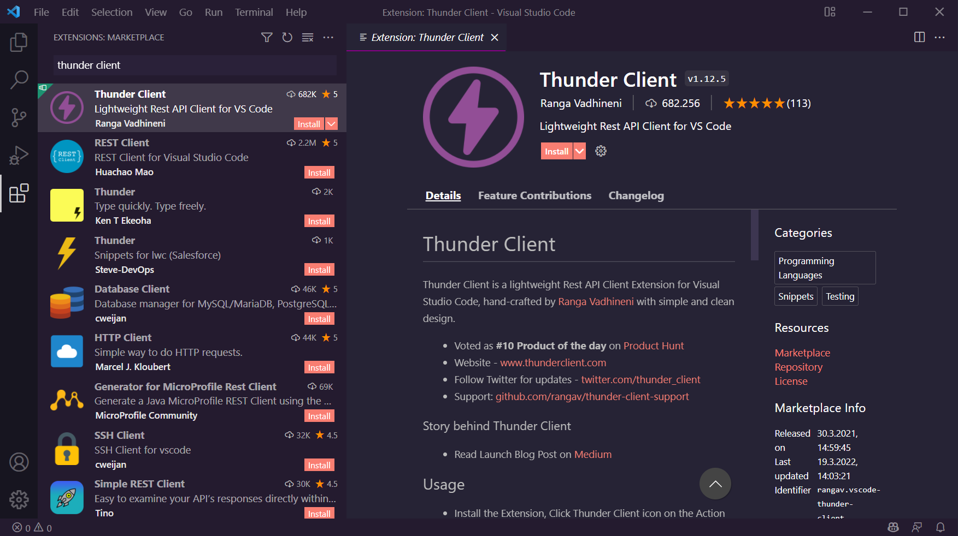Install the REST Client extension

click(319, 172)
